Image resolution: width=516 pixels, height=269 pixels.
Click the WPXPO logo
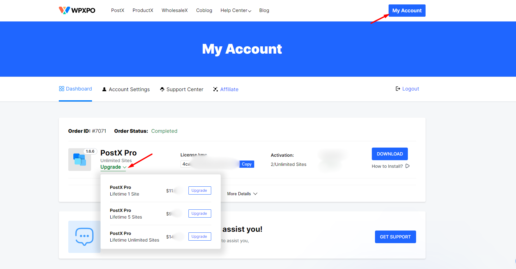coord(77,10)
